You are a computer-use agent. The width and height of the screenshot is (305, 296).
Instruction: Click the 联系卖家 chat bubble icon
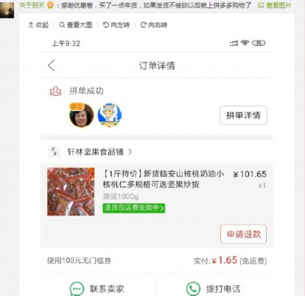pos(77,289)
